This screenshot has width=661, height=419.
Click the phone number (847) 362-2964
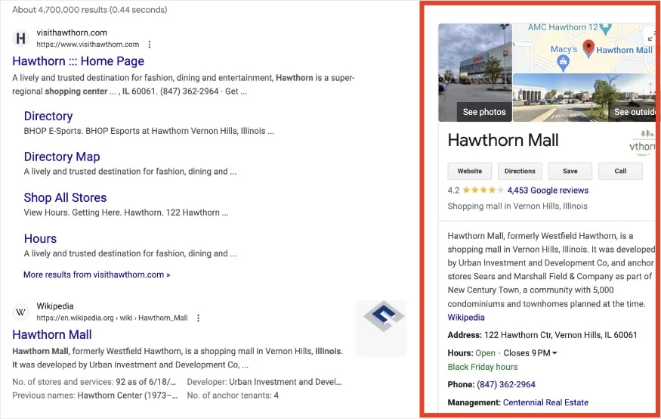point(506,384)
